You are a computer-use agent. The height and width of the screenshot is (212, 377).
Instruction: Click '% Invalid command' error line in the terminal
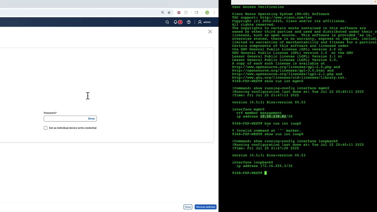coord(267,130)
